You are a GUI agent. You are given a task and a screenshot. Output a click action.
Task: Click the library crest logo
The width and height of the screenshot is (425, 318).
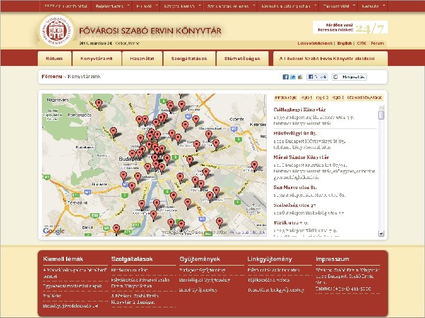(x=57, y=30)
